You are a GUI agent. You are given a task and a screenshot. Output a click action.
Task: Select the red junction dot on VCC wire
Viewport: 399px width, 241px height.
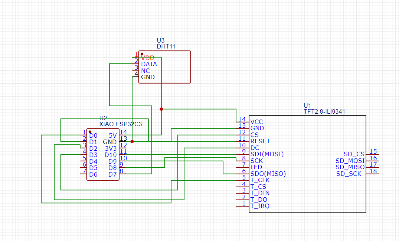coord(161,109)
